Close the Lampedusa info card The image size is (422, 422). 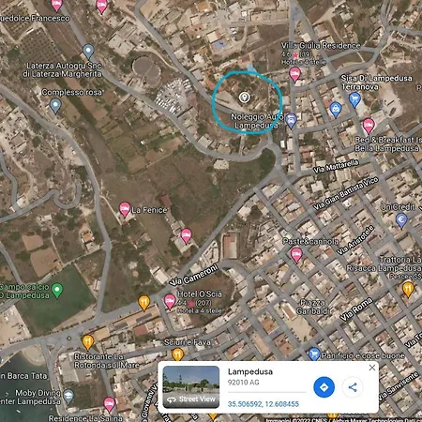(x=372, y=368)
